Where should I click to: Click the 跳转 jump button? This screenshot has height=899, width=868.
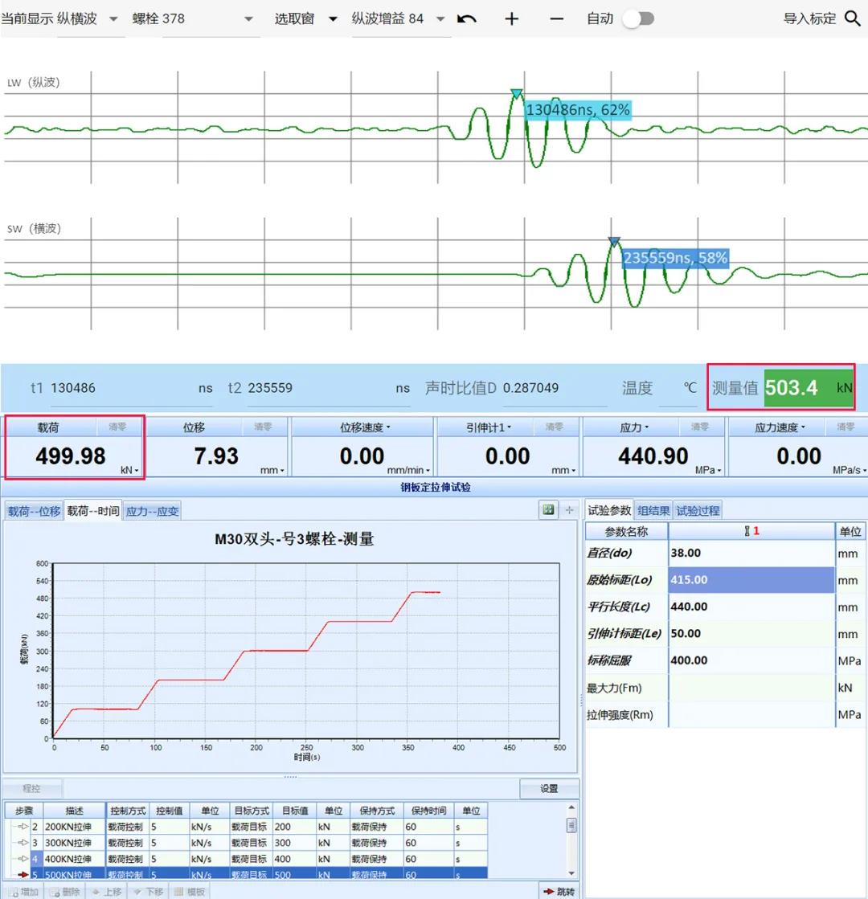559,891
